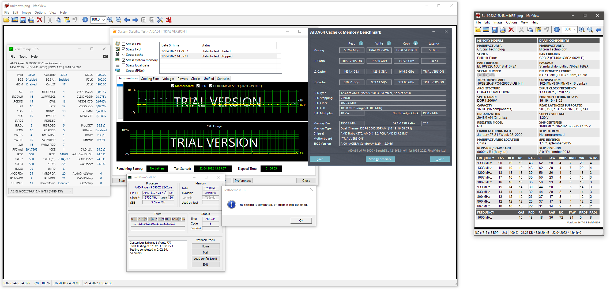
Task: Click the red Delete X icon in unknown.png toolbar
Action: coord(40,20)
